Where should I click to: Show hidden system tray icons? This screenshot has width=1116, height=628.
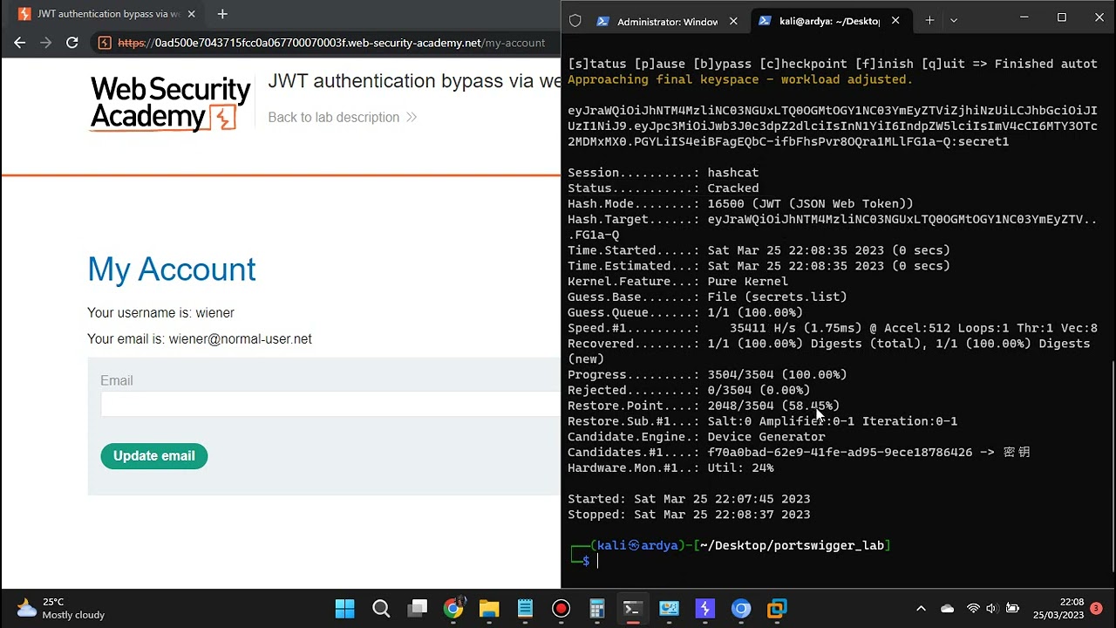[x=921, y=609]
